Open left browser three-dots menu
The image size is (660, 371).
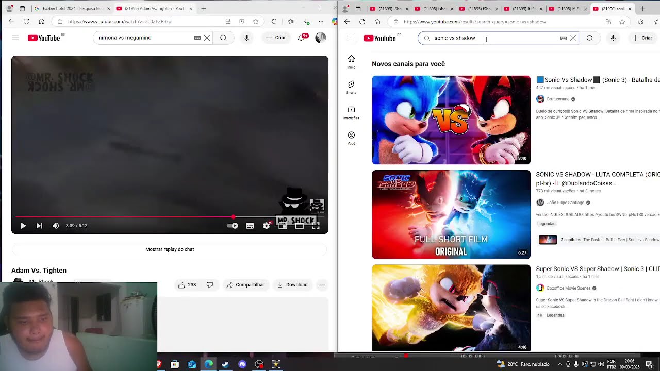click(321, 22)
